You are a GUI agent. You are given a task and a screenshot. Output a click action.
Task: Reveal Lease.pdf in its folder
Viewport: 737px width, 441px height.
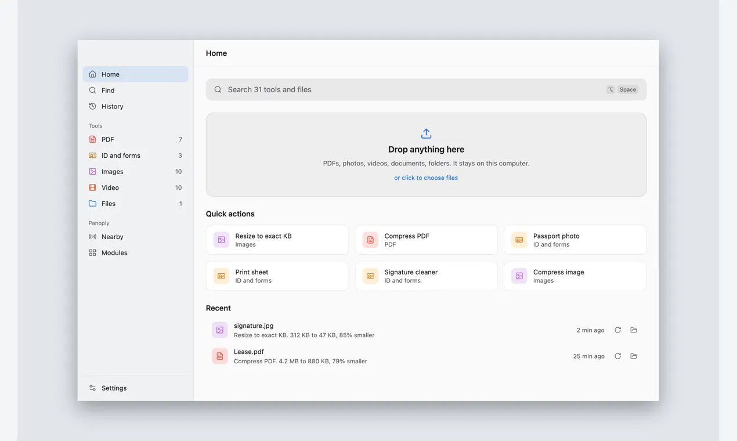634,356
